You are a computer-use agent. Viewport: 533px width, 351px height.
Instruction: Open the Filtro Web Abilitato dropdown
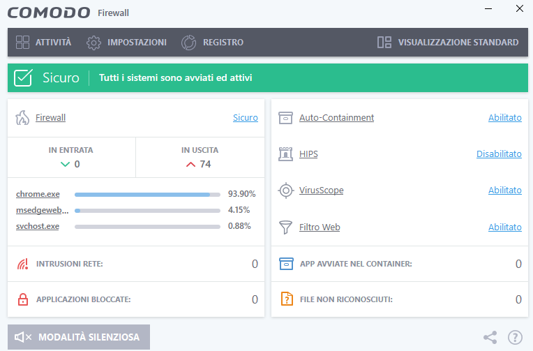[504, 227]
